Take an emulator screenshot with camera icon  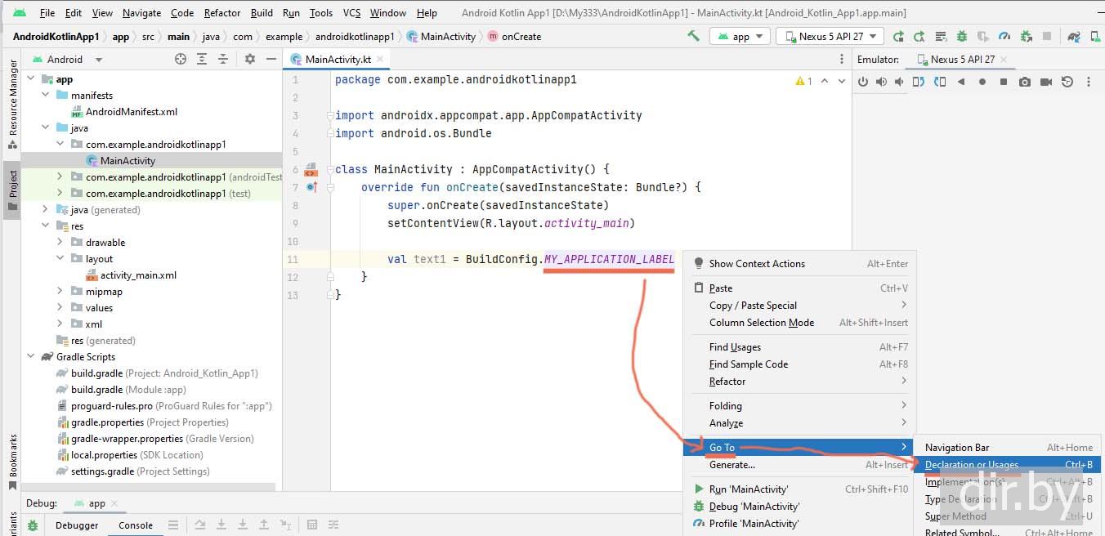click(1024, 82)
